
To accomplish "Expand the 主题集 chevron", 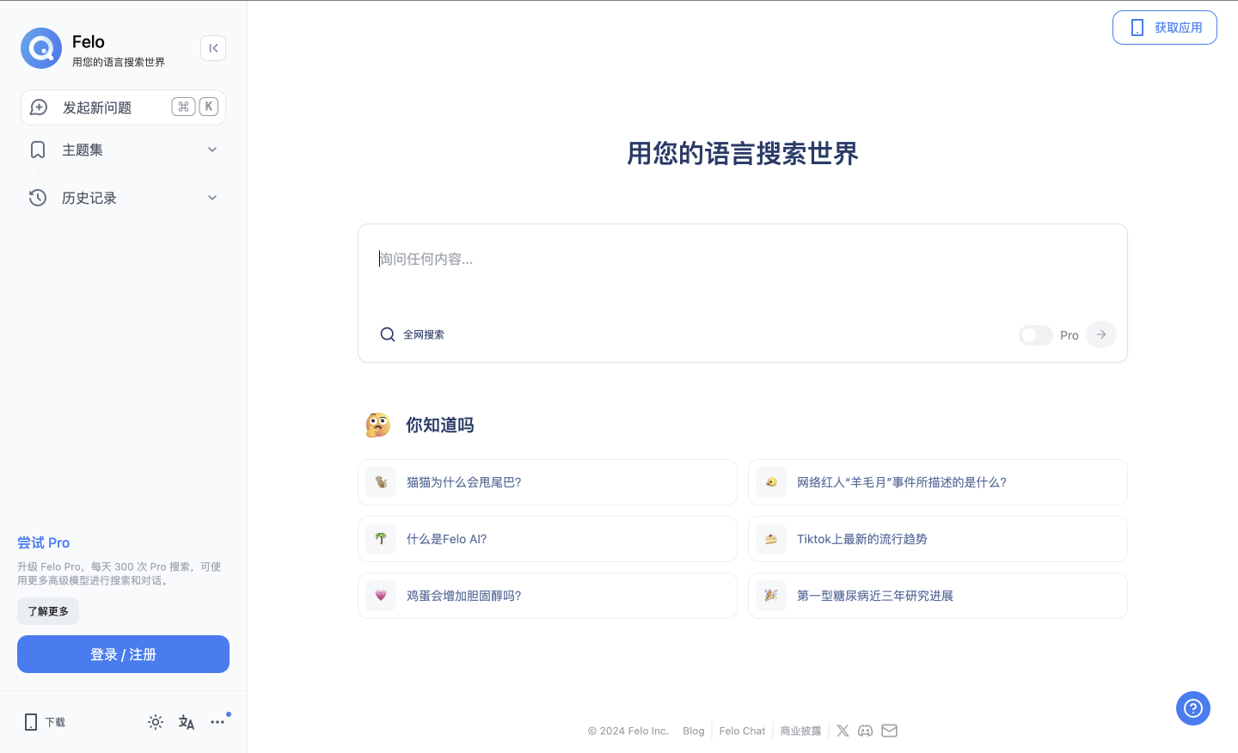I will (212, 150).
